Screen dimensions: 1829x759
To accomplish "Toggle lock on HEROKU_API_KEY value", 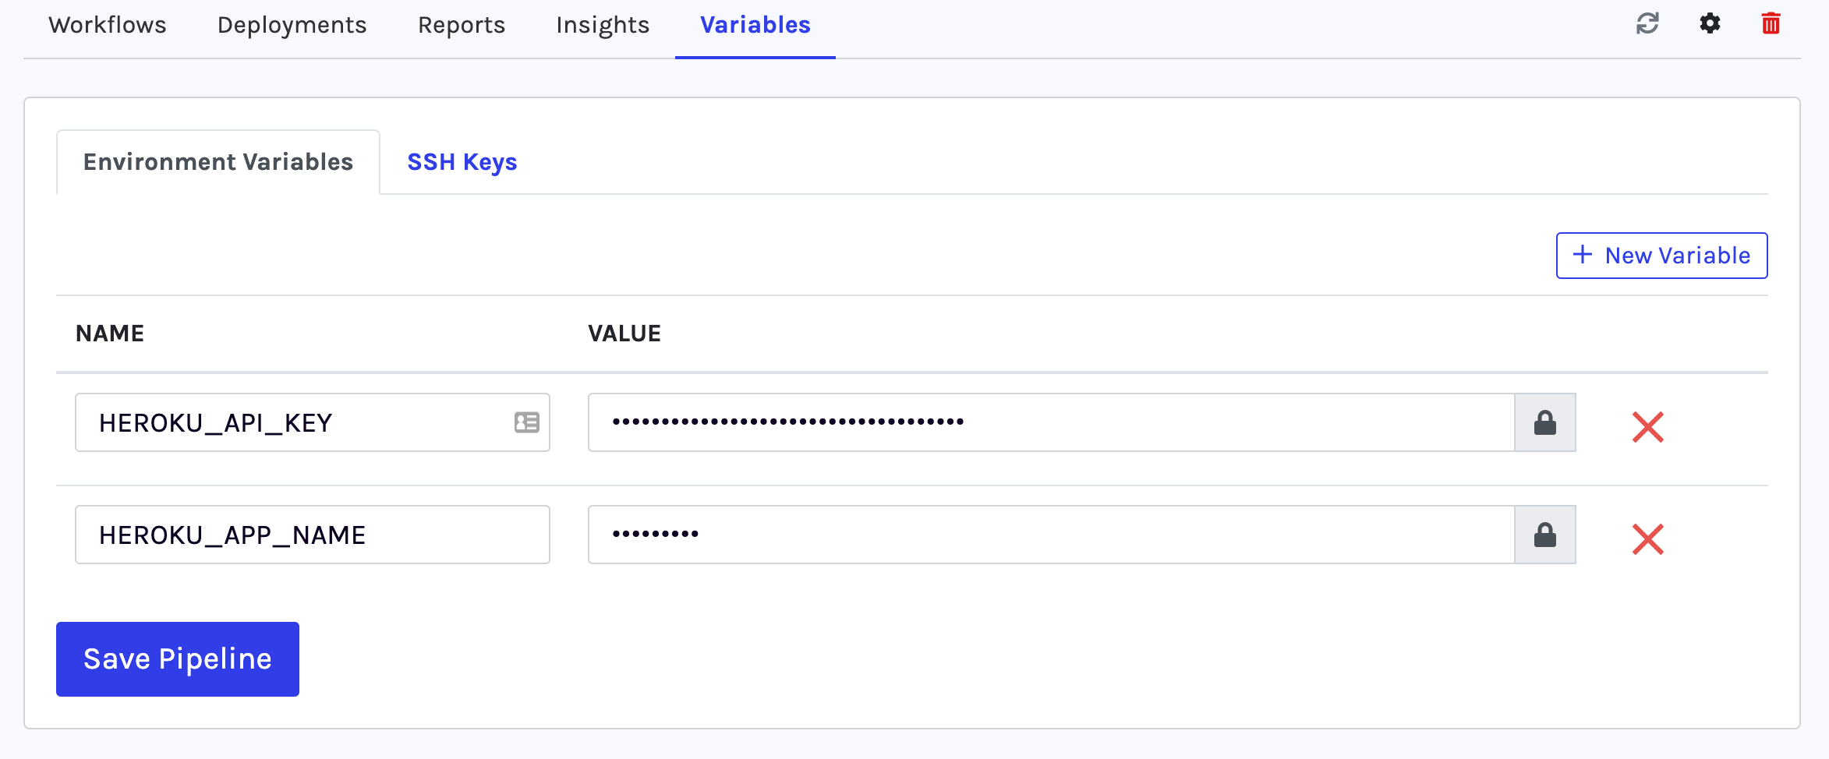I will tap(1544, 422).
